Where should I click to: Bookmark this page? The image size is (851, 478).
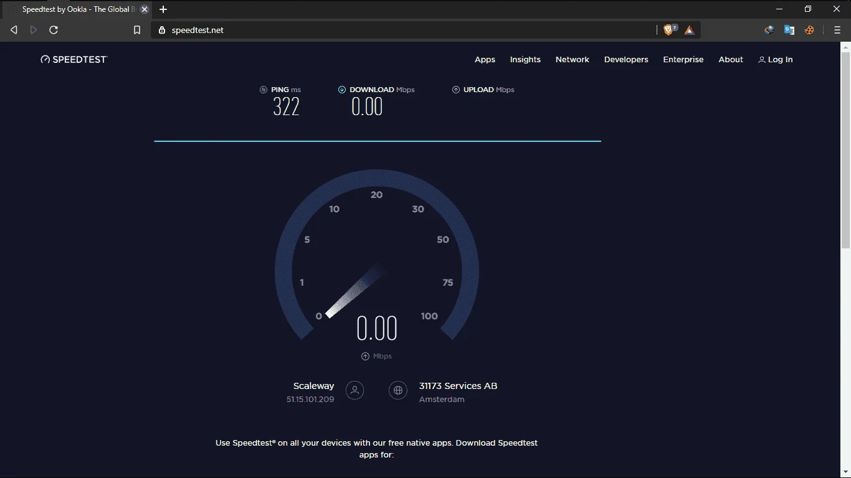(137, 30)
